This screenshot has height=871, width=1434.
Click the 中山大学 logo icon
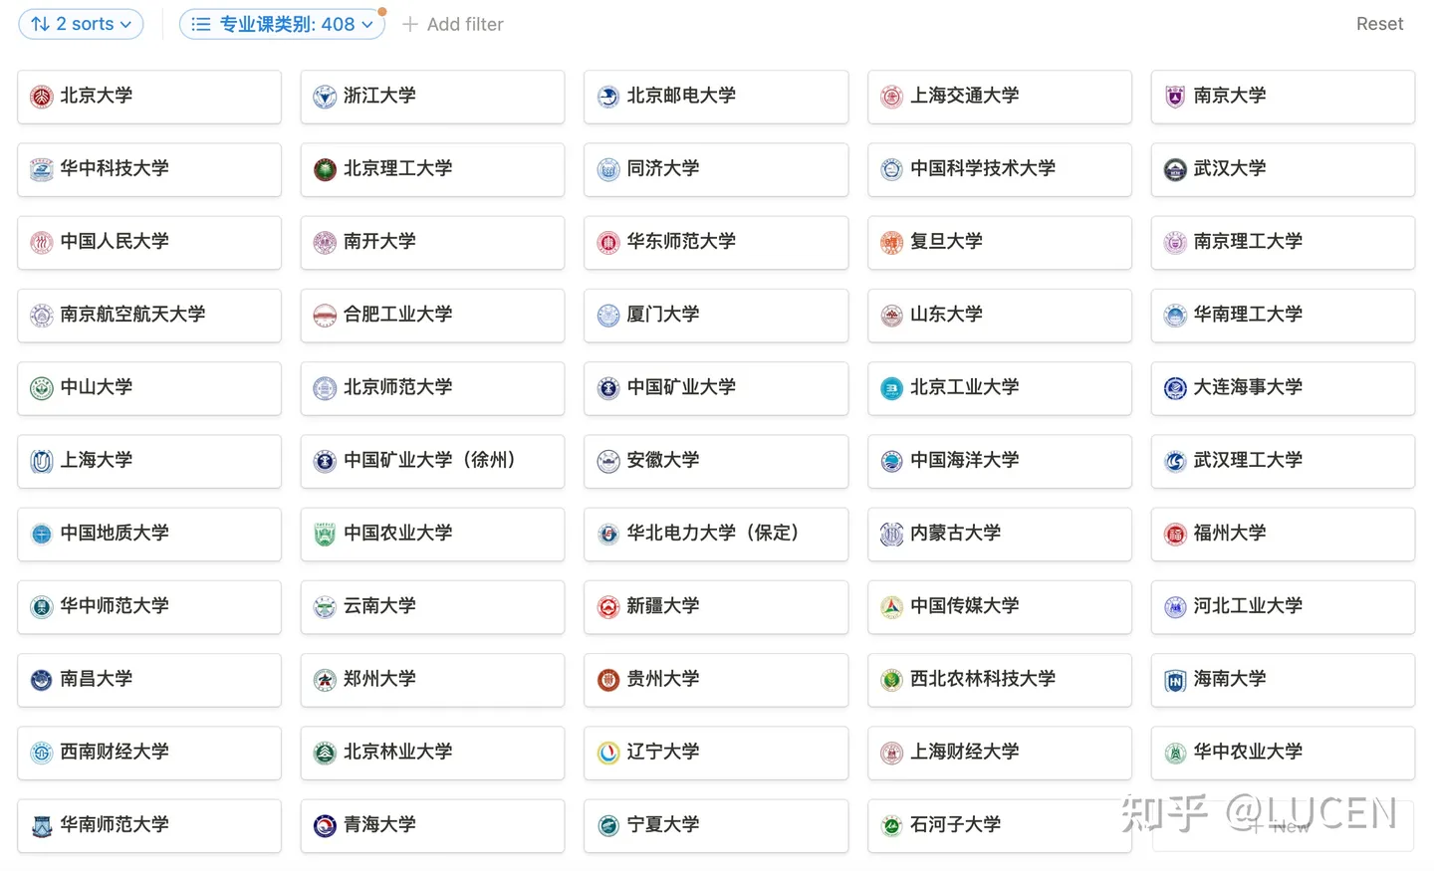tap(41, 388)
